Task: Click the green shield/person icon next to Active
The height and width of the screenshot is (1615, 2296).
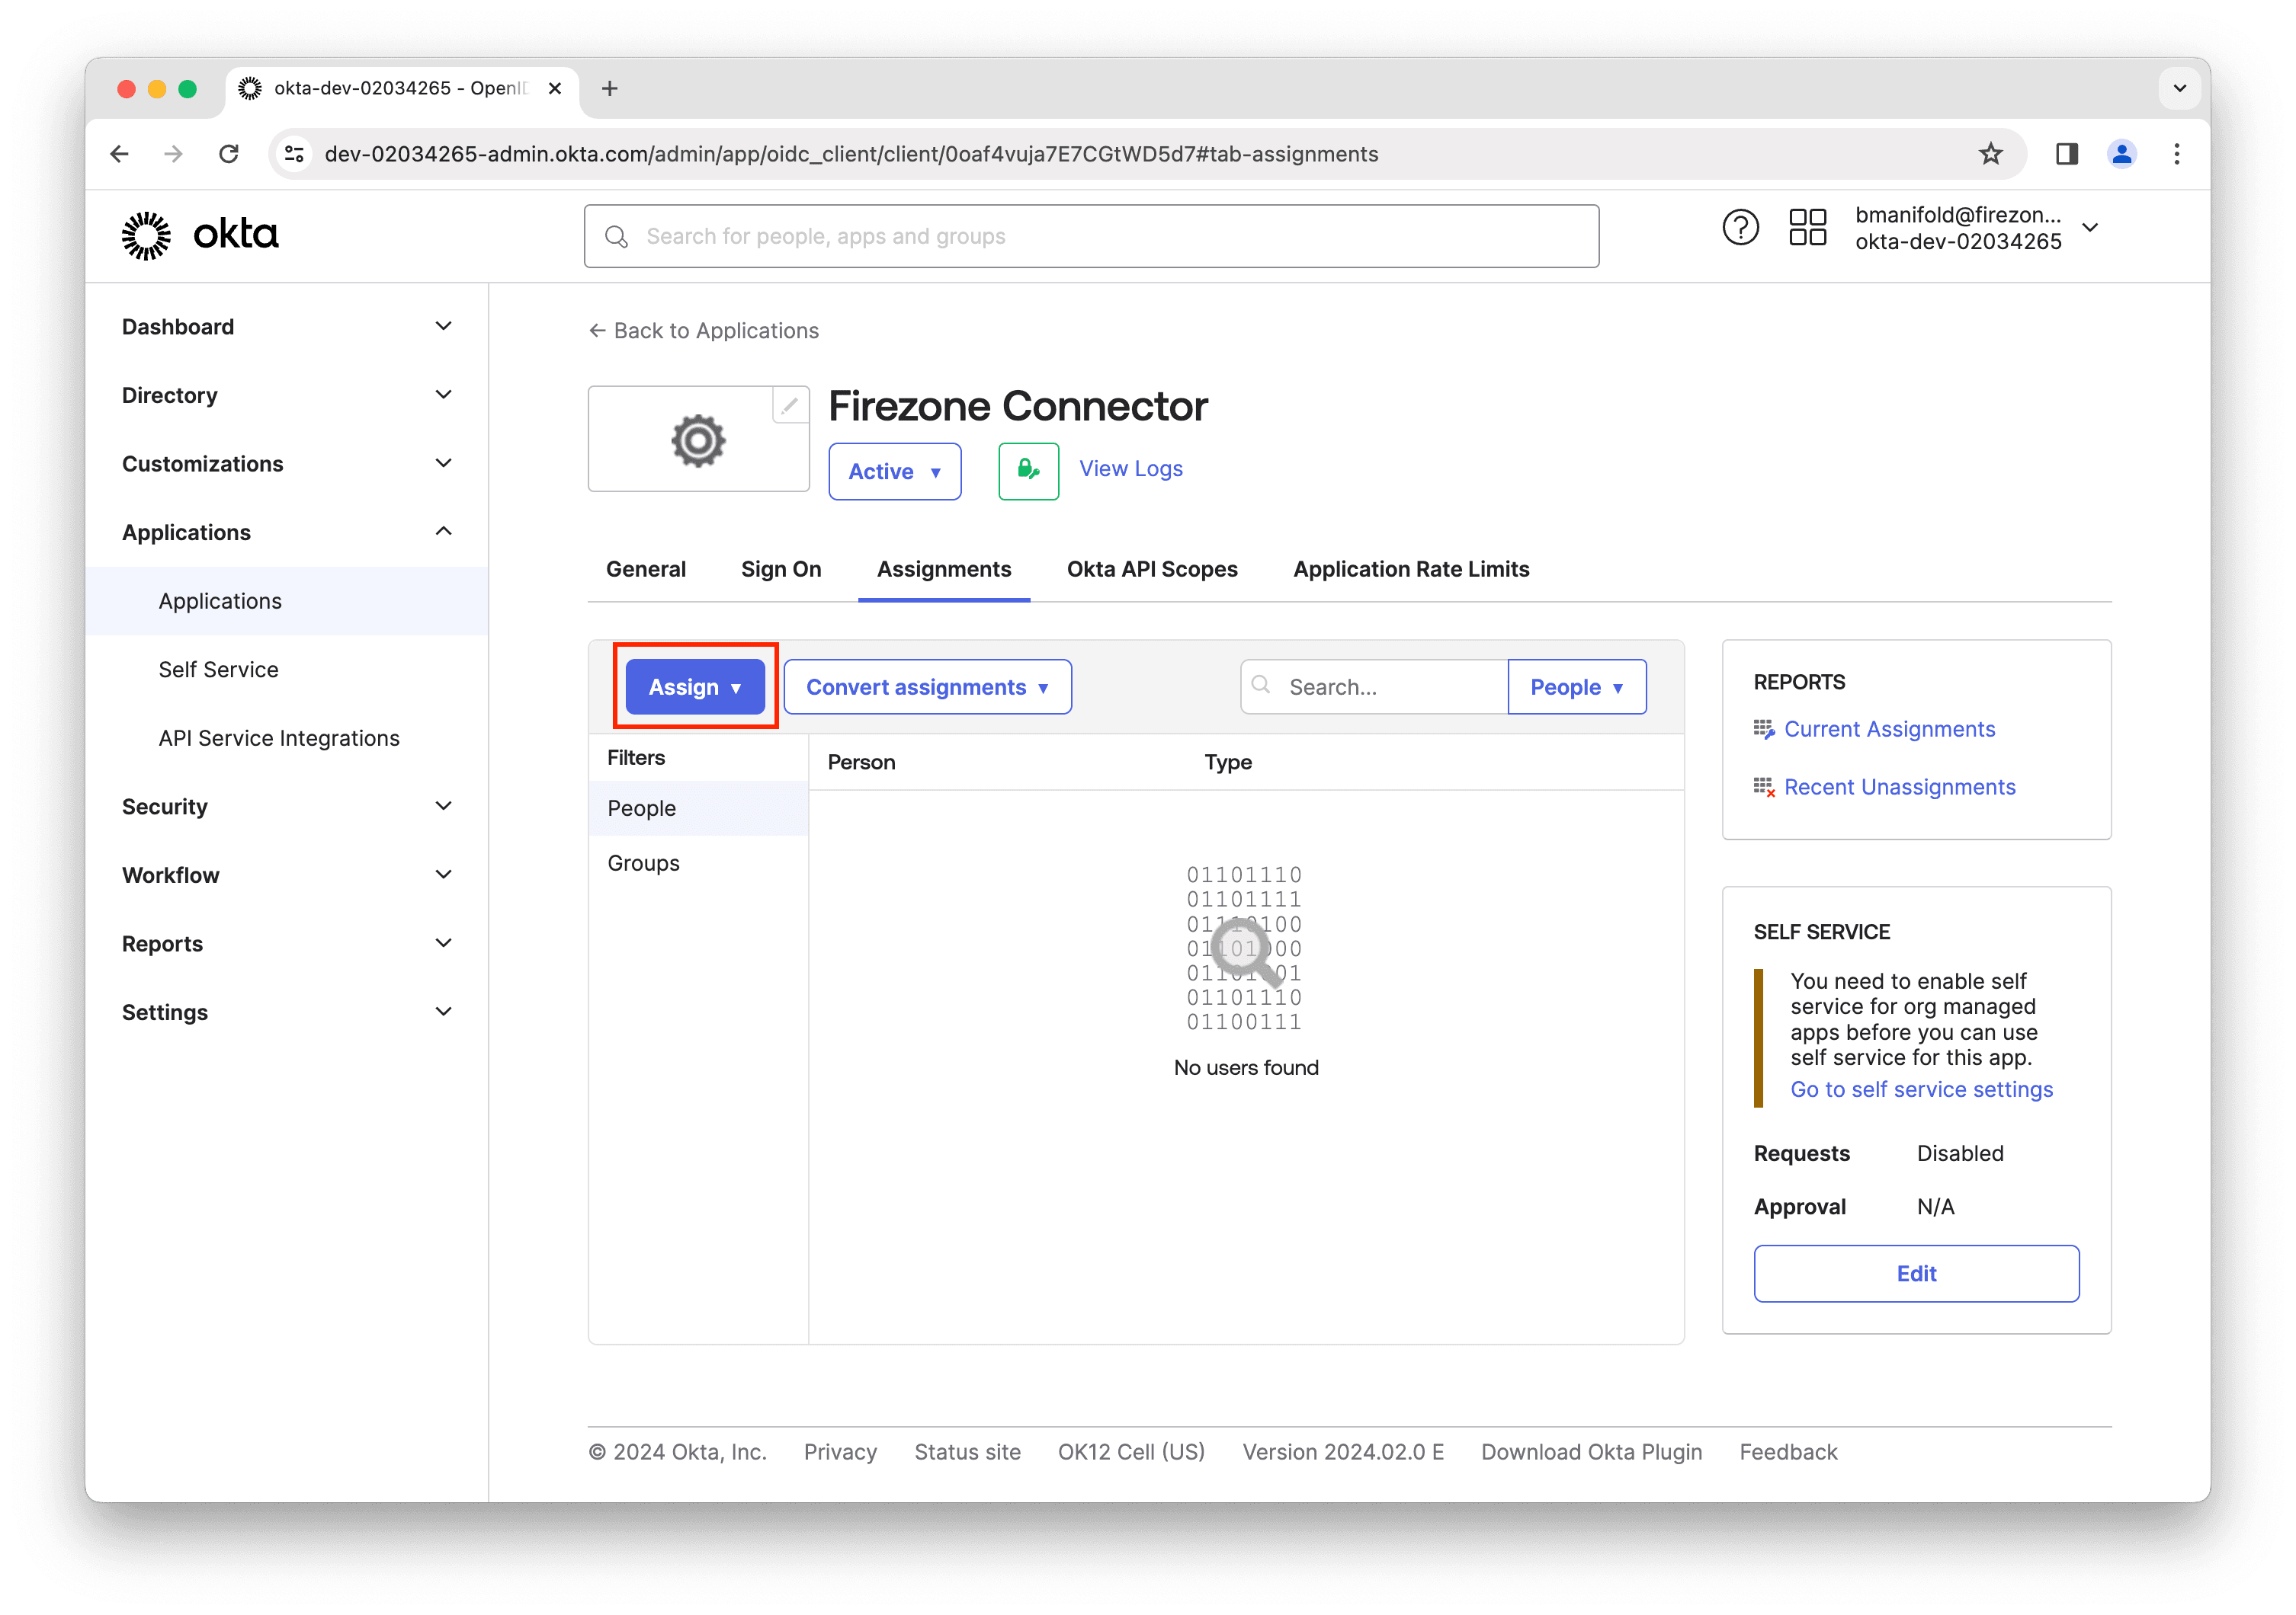Action: click(x=1028, y=469)
